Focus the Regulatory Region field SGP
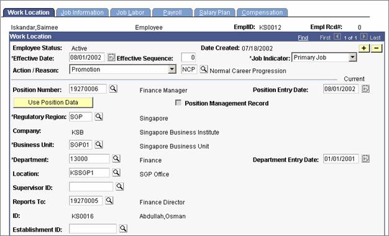 tap(80, 117)
